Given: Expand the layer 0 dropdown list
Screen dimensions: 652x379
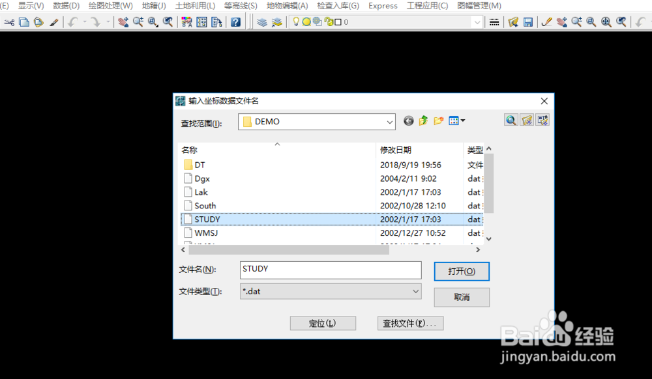Looking at the screenshot, I should (x=477, y=22).
